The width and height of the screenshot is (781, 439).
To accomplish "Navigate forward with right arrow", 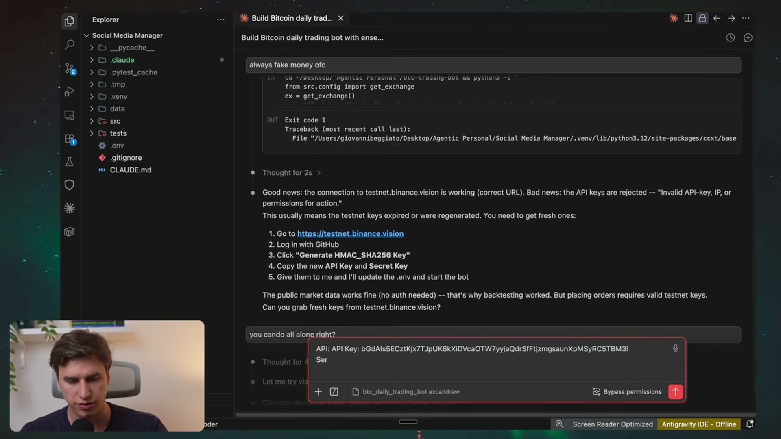I will 731,18.
